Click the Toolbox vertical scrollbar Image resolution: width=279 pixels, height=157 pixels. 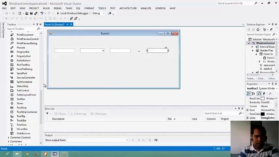pyautogui.click(x=41, y=107)
